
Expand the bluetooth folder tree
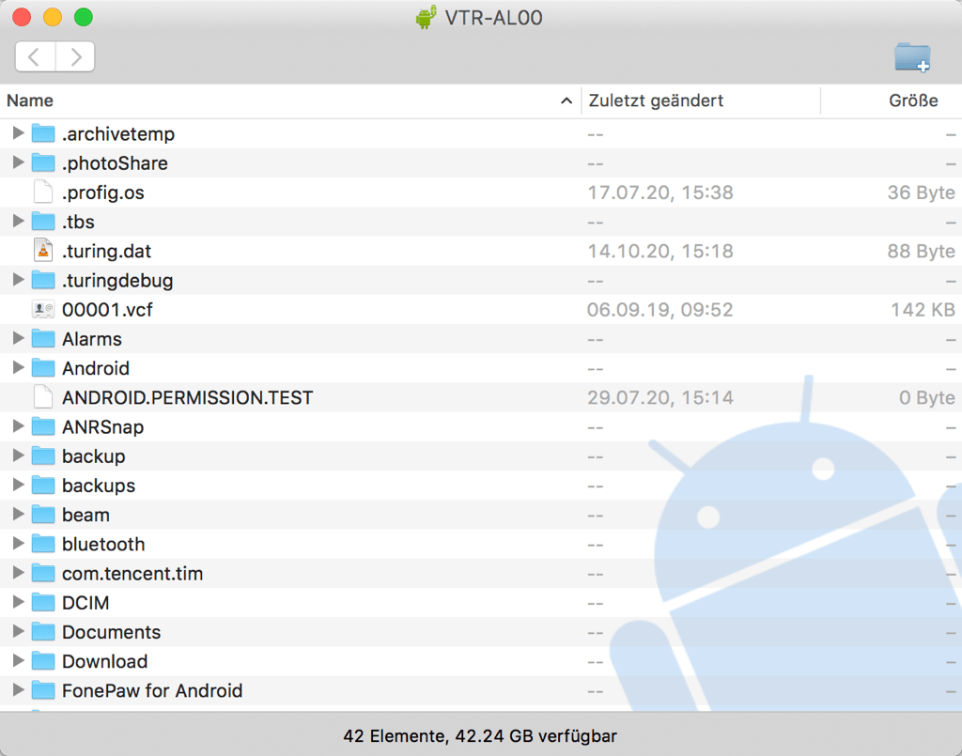(x=18, y=543)
